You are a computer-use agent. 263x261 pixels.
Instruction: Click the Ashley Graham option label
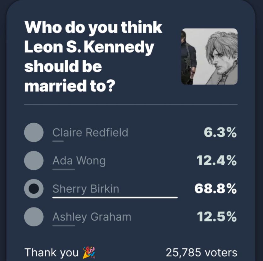92,217
